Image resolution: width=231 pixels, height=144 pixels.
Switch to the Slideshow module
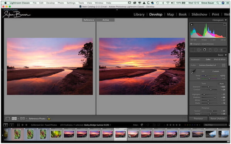199,15
